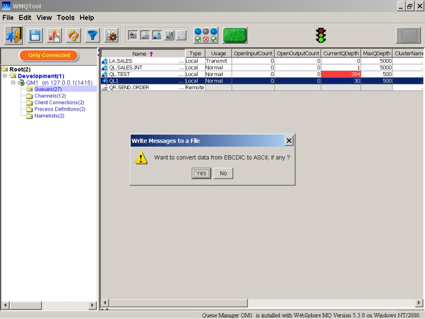Click the Remote type cell of QR.SEND.ORDER
Image resolution: width=425 pixels, height=319 pixels.
[x=195, y=88]
